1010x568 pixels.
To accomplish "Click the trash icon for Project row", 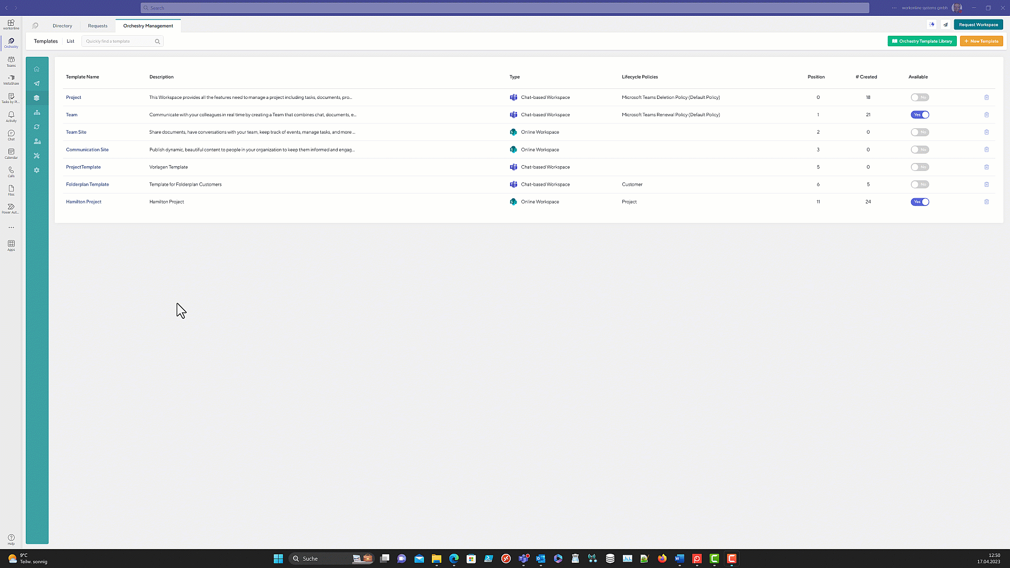I will (x=986, y=97).
